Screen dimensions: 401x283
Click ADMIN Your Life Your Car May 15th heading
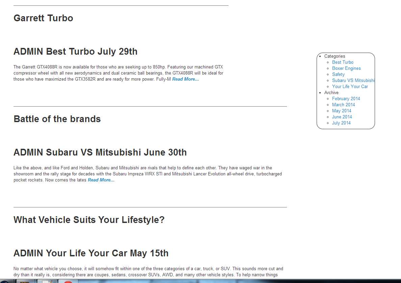tap(91, 253)
